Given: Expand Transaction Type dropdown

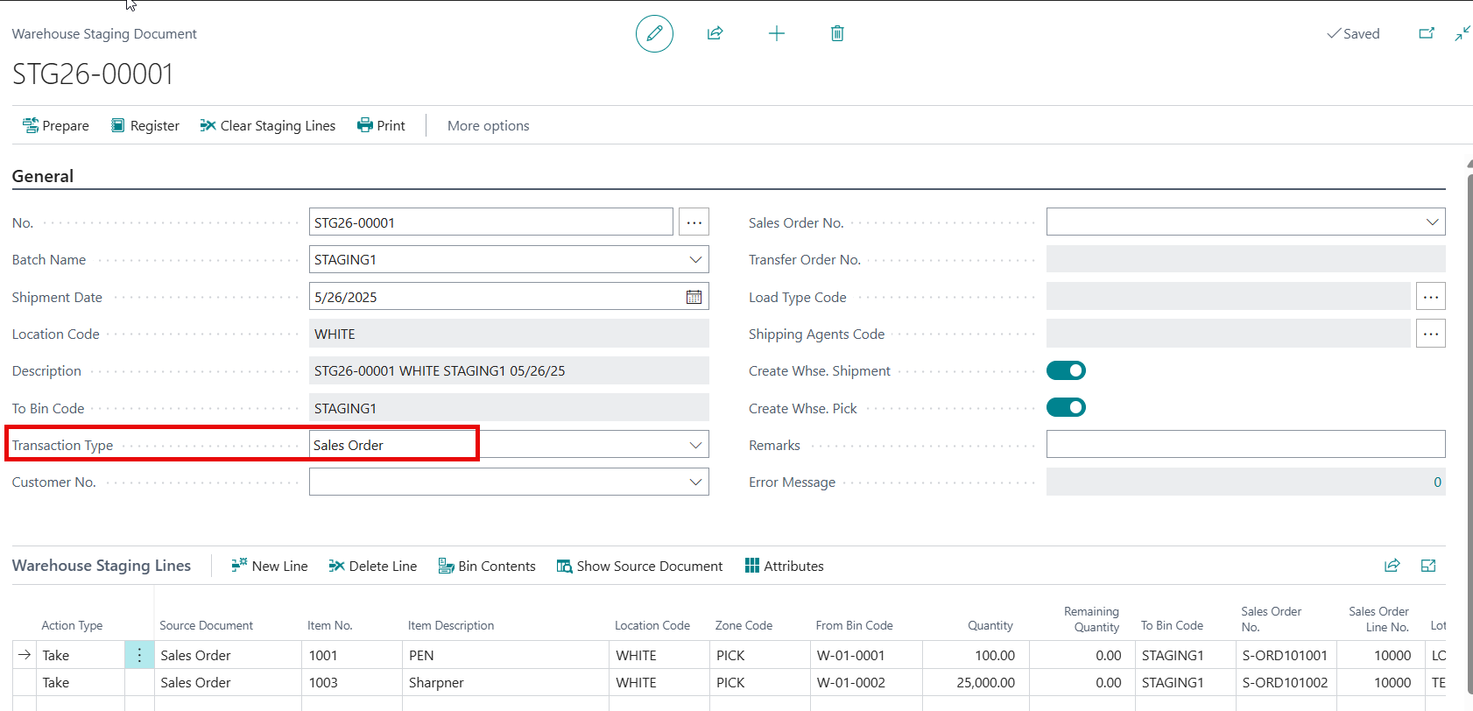Looking at the screenshot, I should tap(695, 445).
